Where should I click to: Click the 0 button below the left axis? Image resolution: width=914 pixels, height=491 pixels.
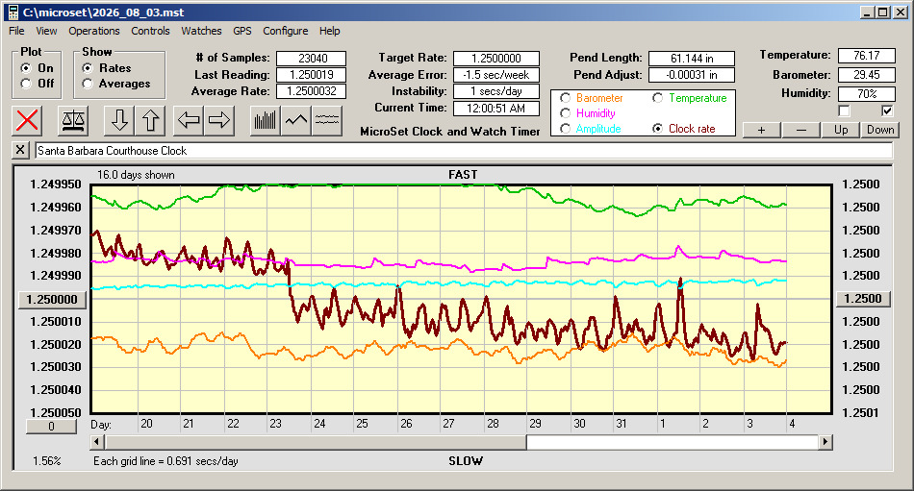tap(51, 427)
